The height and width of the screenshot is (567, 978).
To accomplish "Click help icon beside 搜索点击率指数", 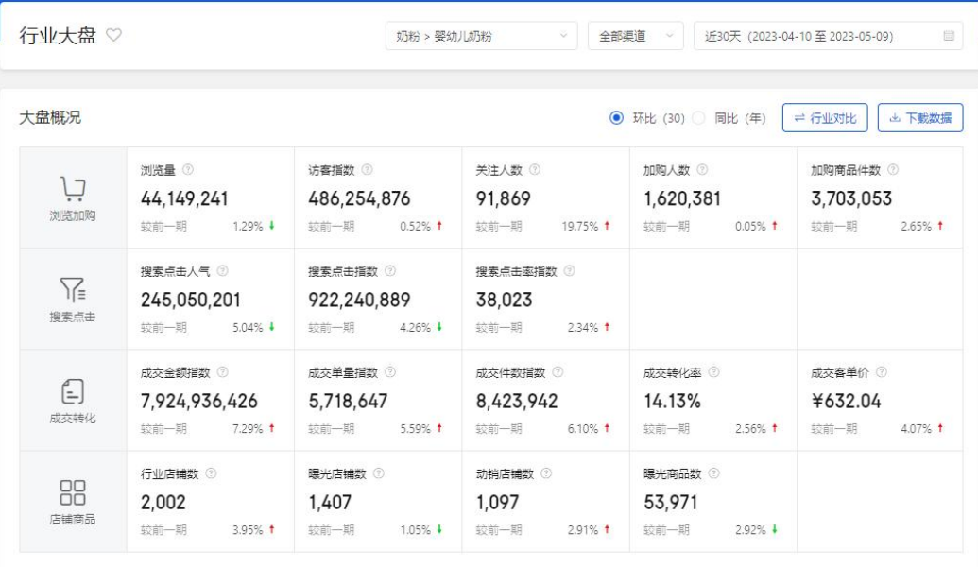I will coord(569,271).
